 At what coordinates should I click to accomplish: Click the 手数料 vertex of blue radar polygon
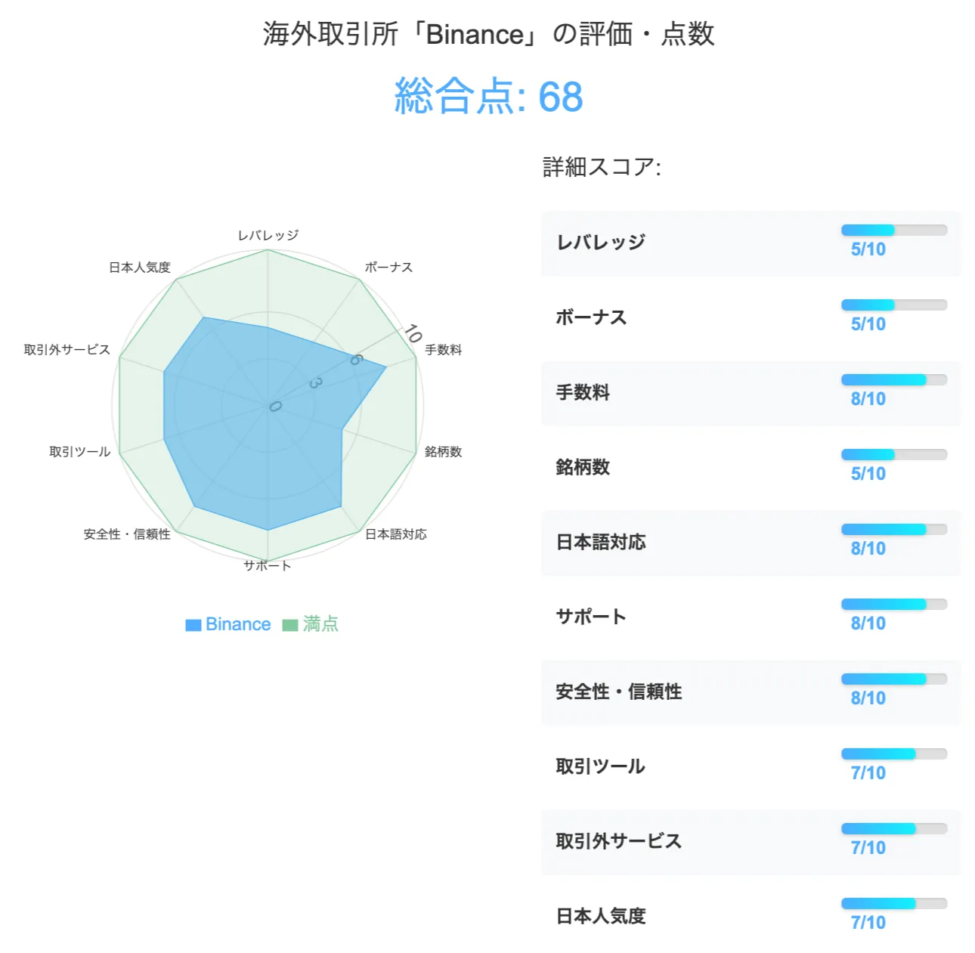pyautogui.click(x=386, y=367)
